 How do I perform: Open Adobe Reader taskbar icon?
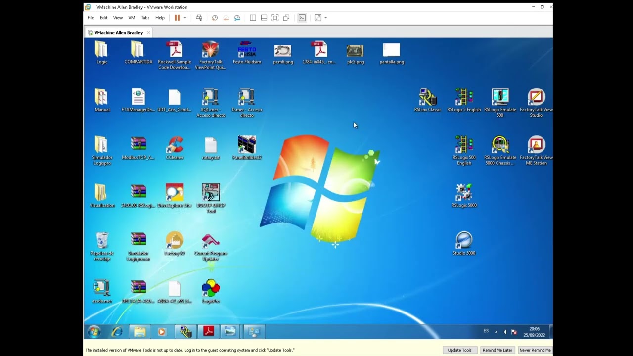click(208, 332)
